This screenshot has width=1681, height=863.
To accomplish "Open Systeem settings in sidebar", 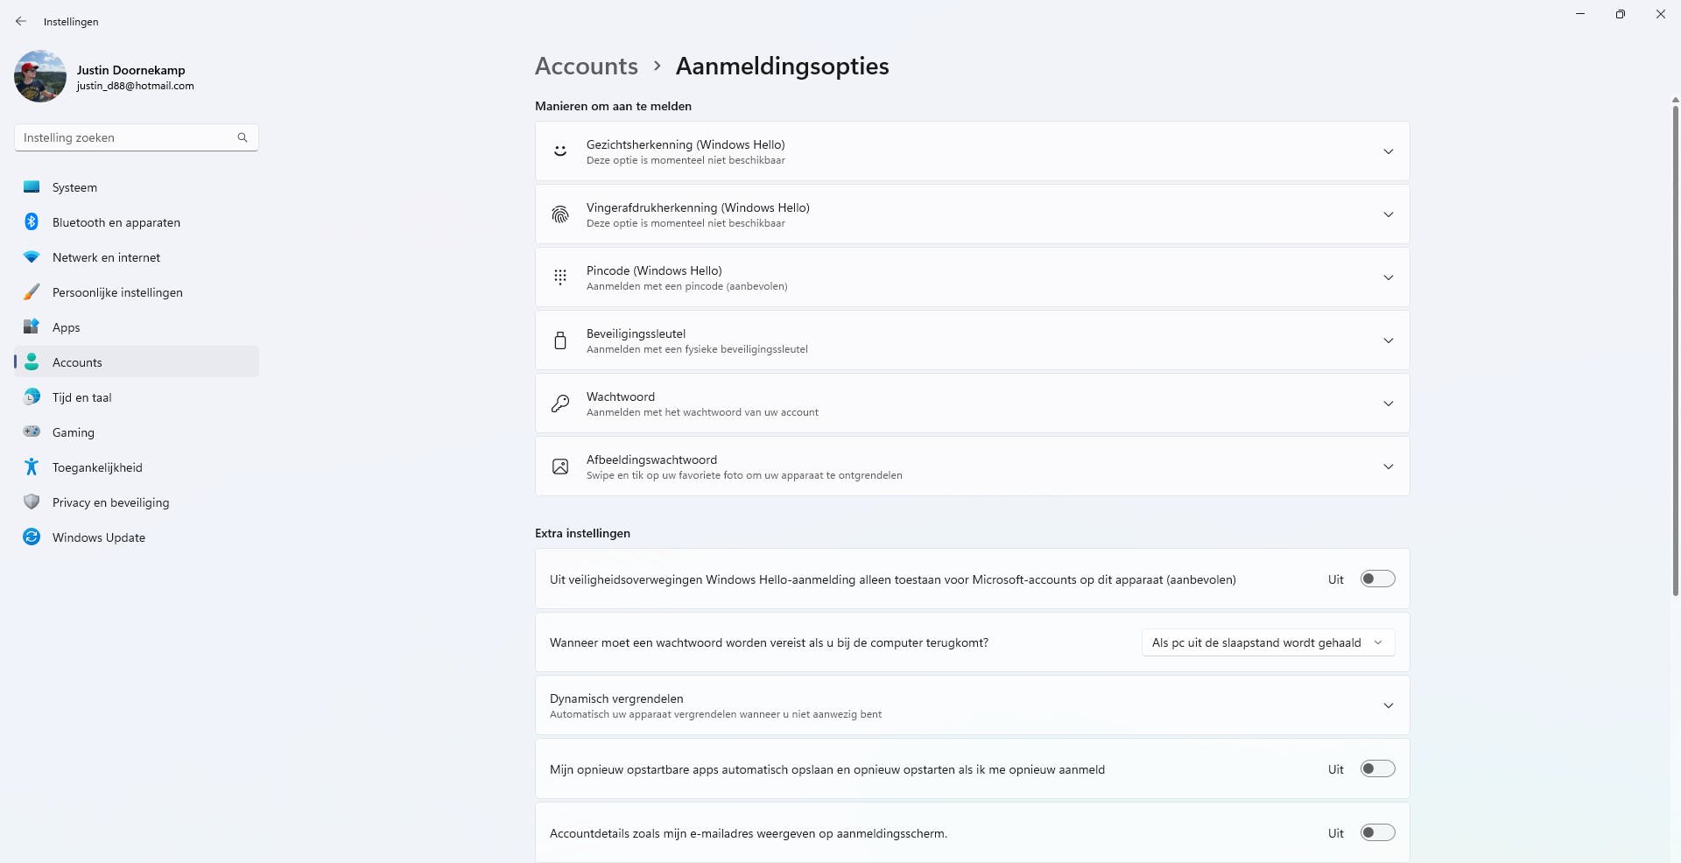I will tap(75, 187).
